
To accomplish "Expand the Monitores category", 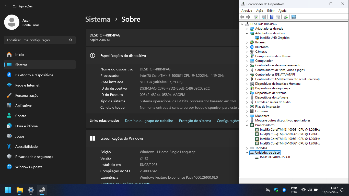I will pyautogui.click(x=247, y=116).
